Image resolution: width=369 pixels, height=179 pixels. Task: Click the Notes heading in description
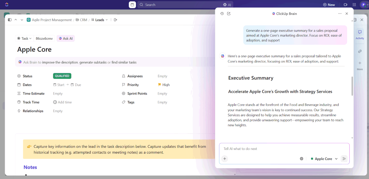[30, 167]
